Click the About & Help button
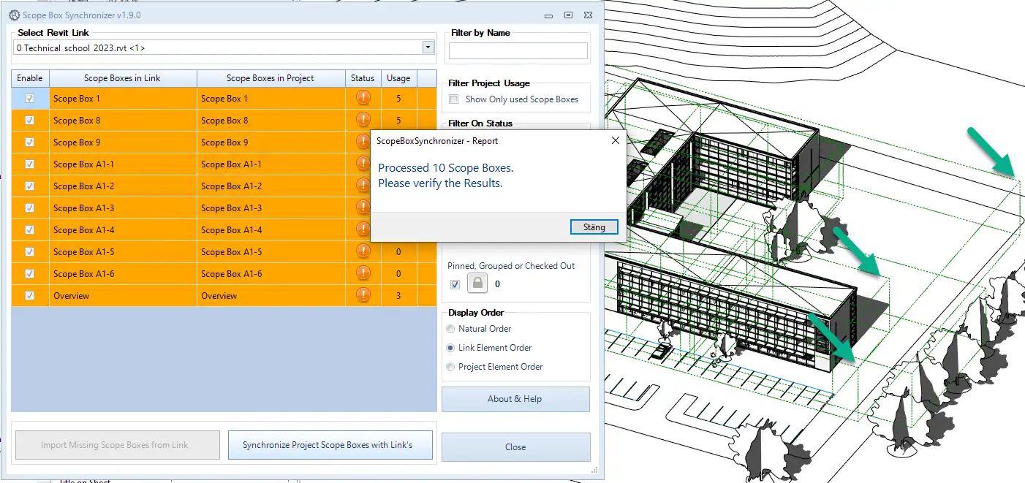The height and width of the screenshot is (483, 1025). pos(515,399)
